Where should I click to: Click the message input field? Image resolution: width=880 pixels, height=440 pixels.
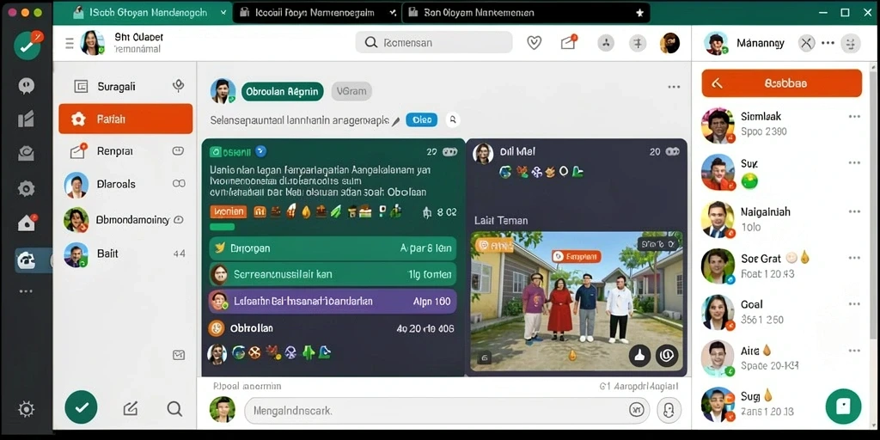(x=447, y=411)
